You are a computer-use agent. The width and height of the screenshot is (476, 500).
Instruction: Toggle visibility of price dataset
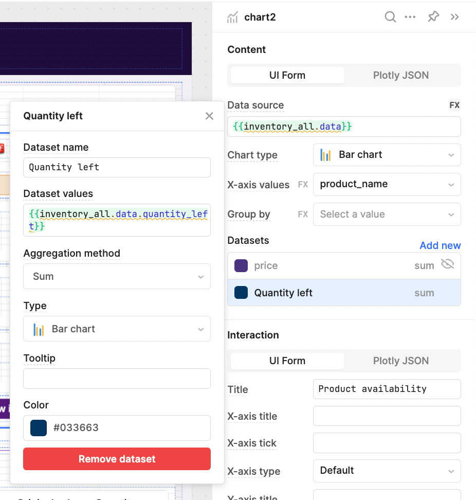pos(448,264)
